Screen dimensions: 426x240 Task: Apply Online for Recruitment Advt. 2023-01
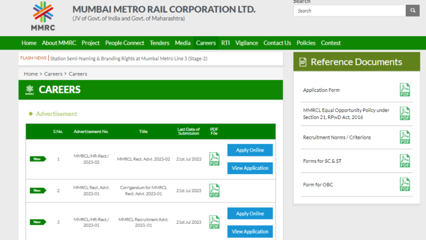[250, 213]
